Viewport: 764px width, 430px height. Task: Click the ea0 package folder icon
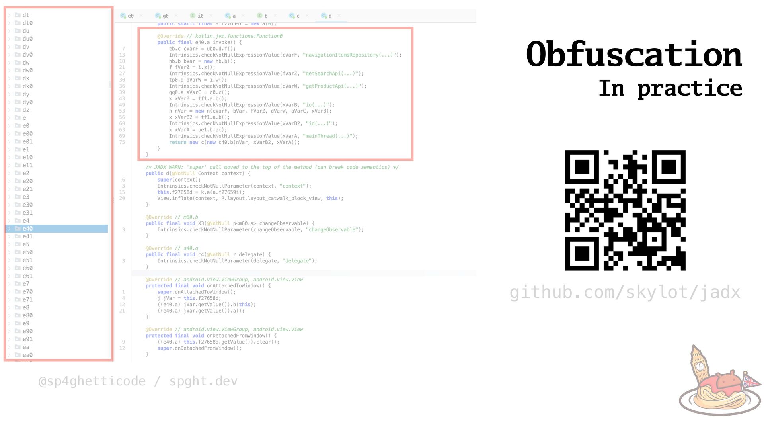[18, 355]
